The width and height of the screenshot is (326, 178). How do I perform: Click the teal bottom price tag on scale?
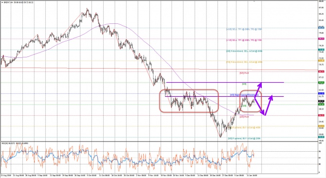point(321,137)
